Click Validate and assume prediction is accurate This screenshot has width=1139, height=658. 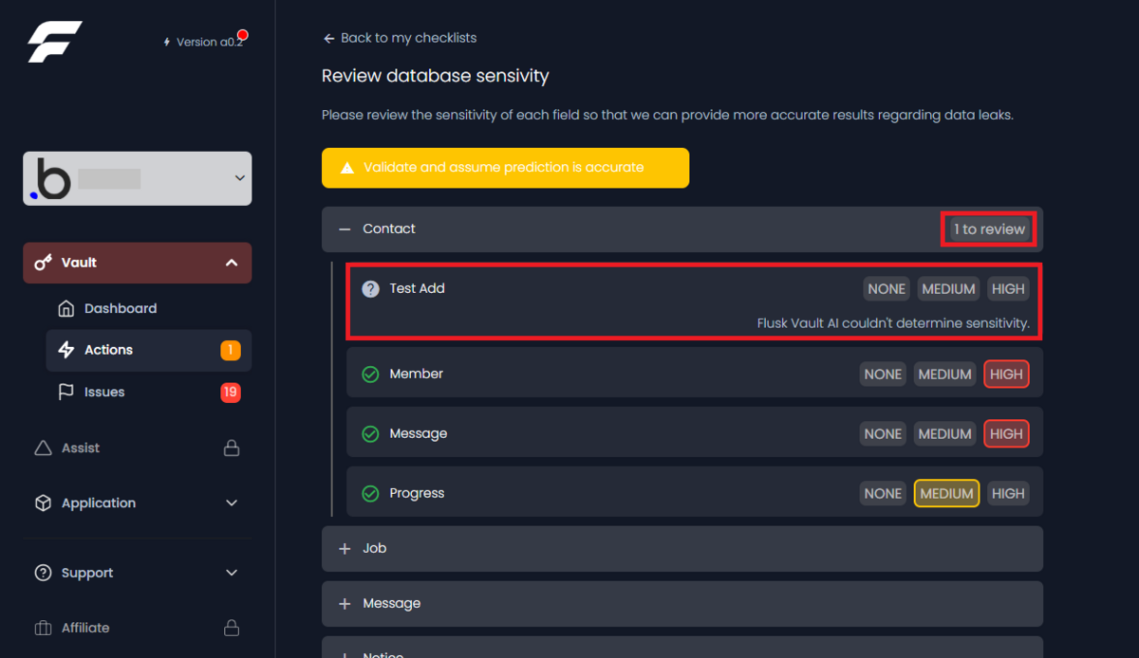tap(505, 168)
